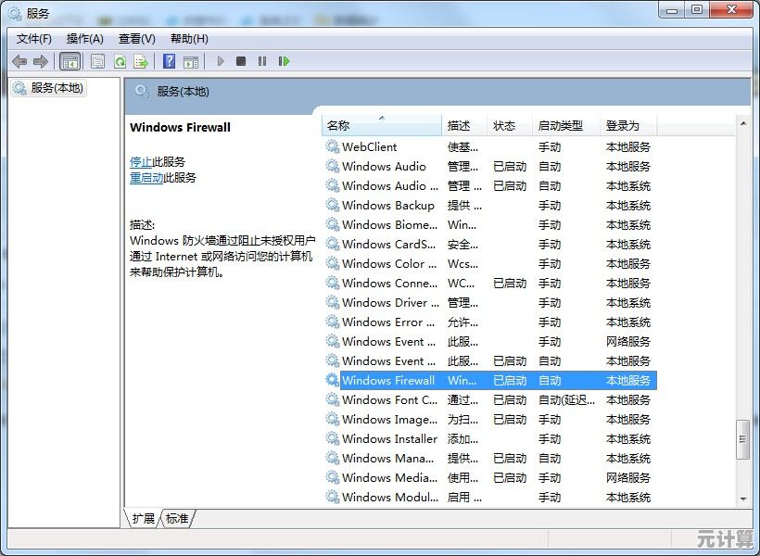Sort by the 启动类型 column header
Screen dimensions: 760x556
coord(565,125)
